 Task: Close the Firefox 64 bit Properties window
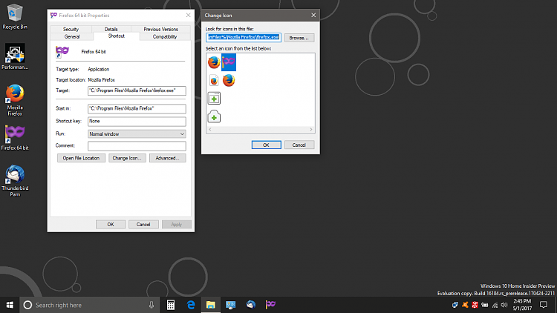[189, 16]
